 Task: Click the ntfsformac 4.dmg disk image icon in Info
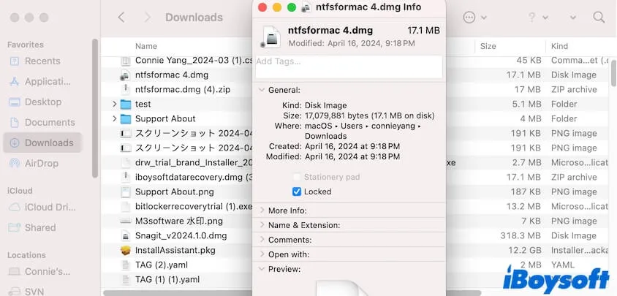(270, 37)
